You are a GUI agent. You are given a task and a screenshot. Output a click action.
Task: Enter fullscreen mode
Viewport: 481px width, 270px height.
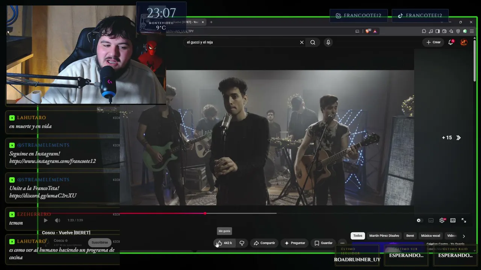pos(464,220)
